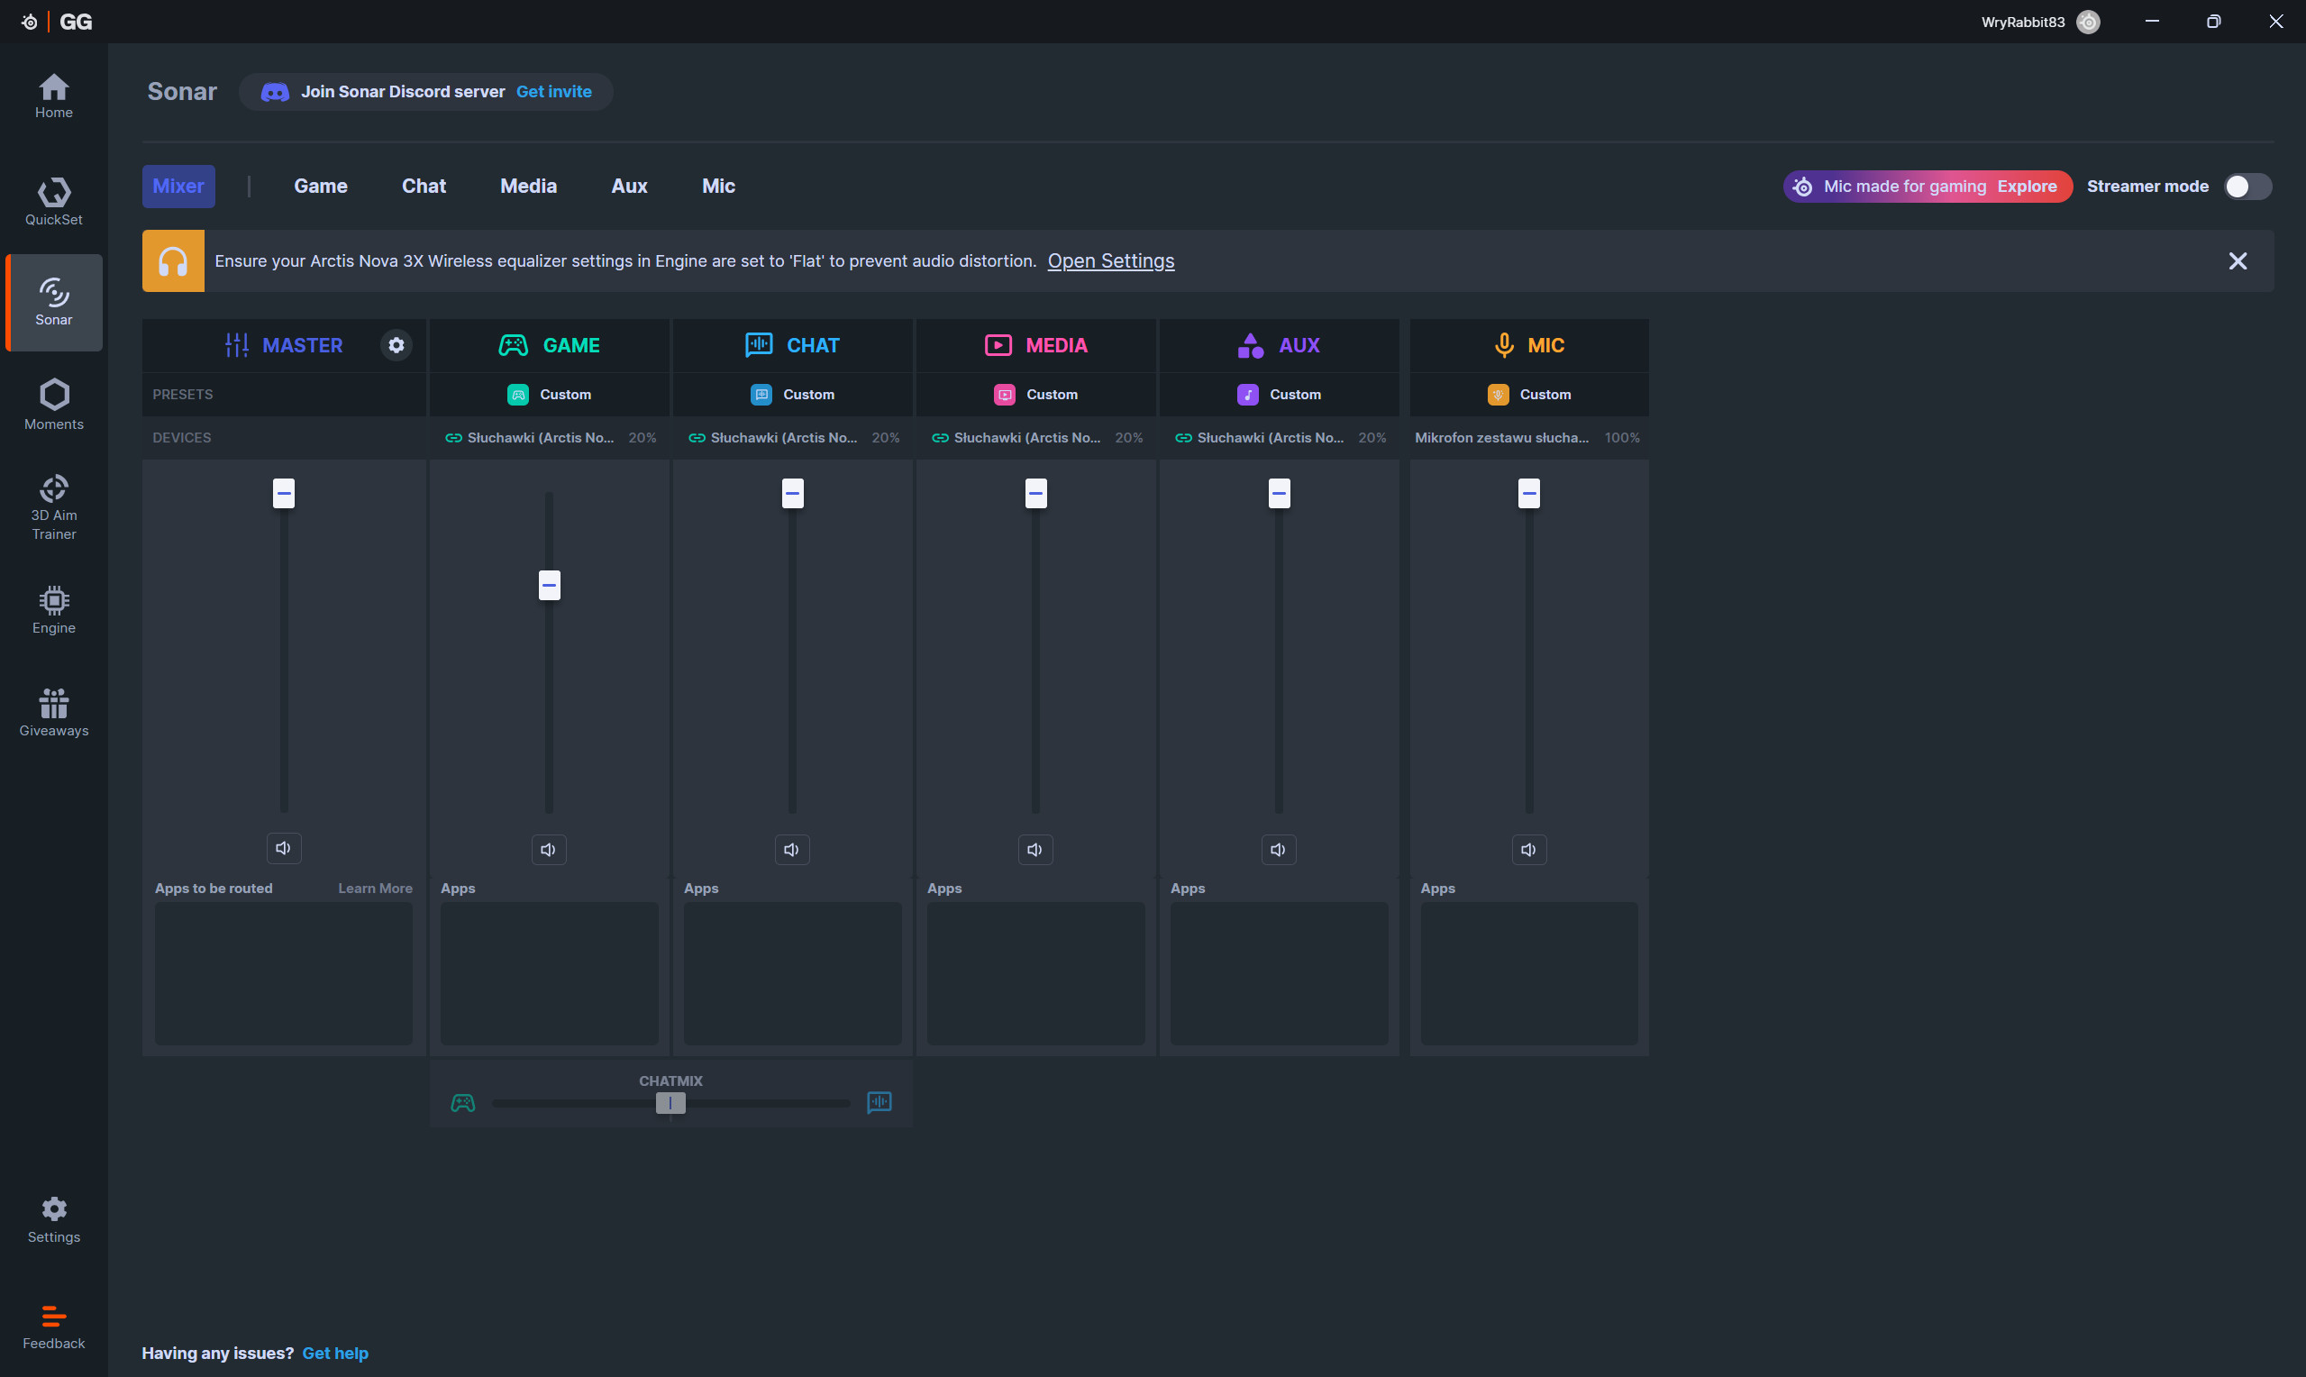Image resolution: width=2306 pixels, height=1377 pixels.
Task: Mute the Media channel
Action: (1035, 850)
